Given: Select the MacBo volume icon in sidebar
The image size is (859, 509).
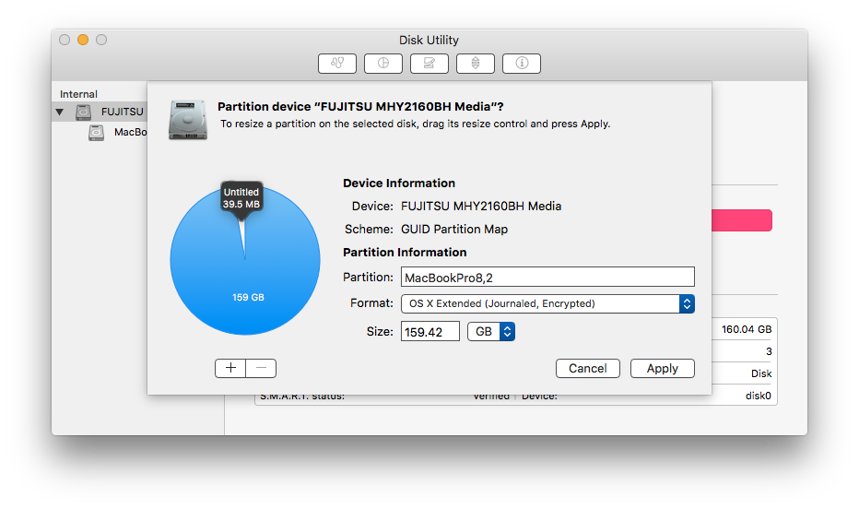Looking at the screenshot, I should [x=97, y=132].
